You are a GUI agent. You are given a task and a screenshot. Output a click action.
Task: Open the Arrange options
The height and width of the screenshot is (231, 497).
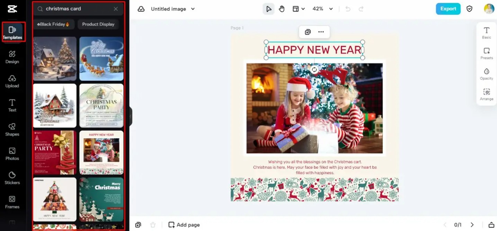tap(486, 94)
